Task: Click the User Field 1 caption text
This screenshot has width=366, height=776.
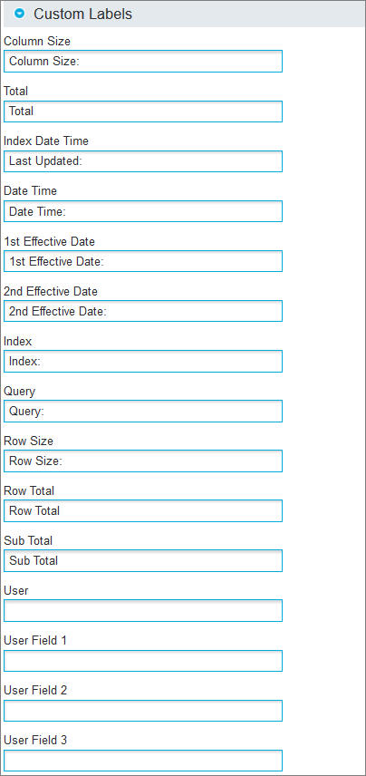Action: (35, 640)
